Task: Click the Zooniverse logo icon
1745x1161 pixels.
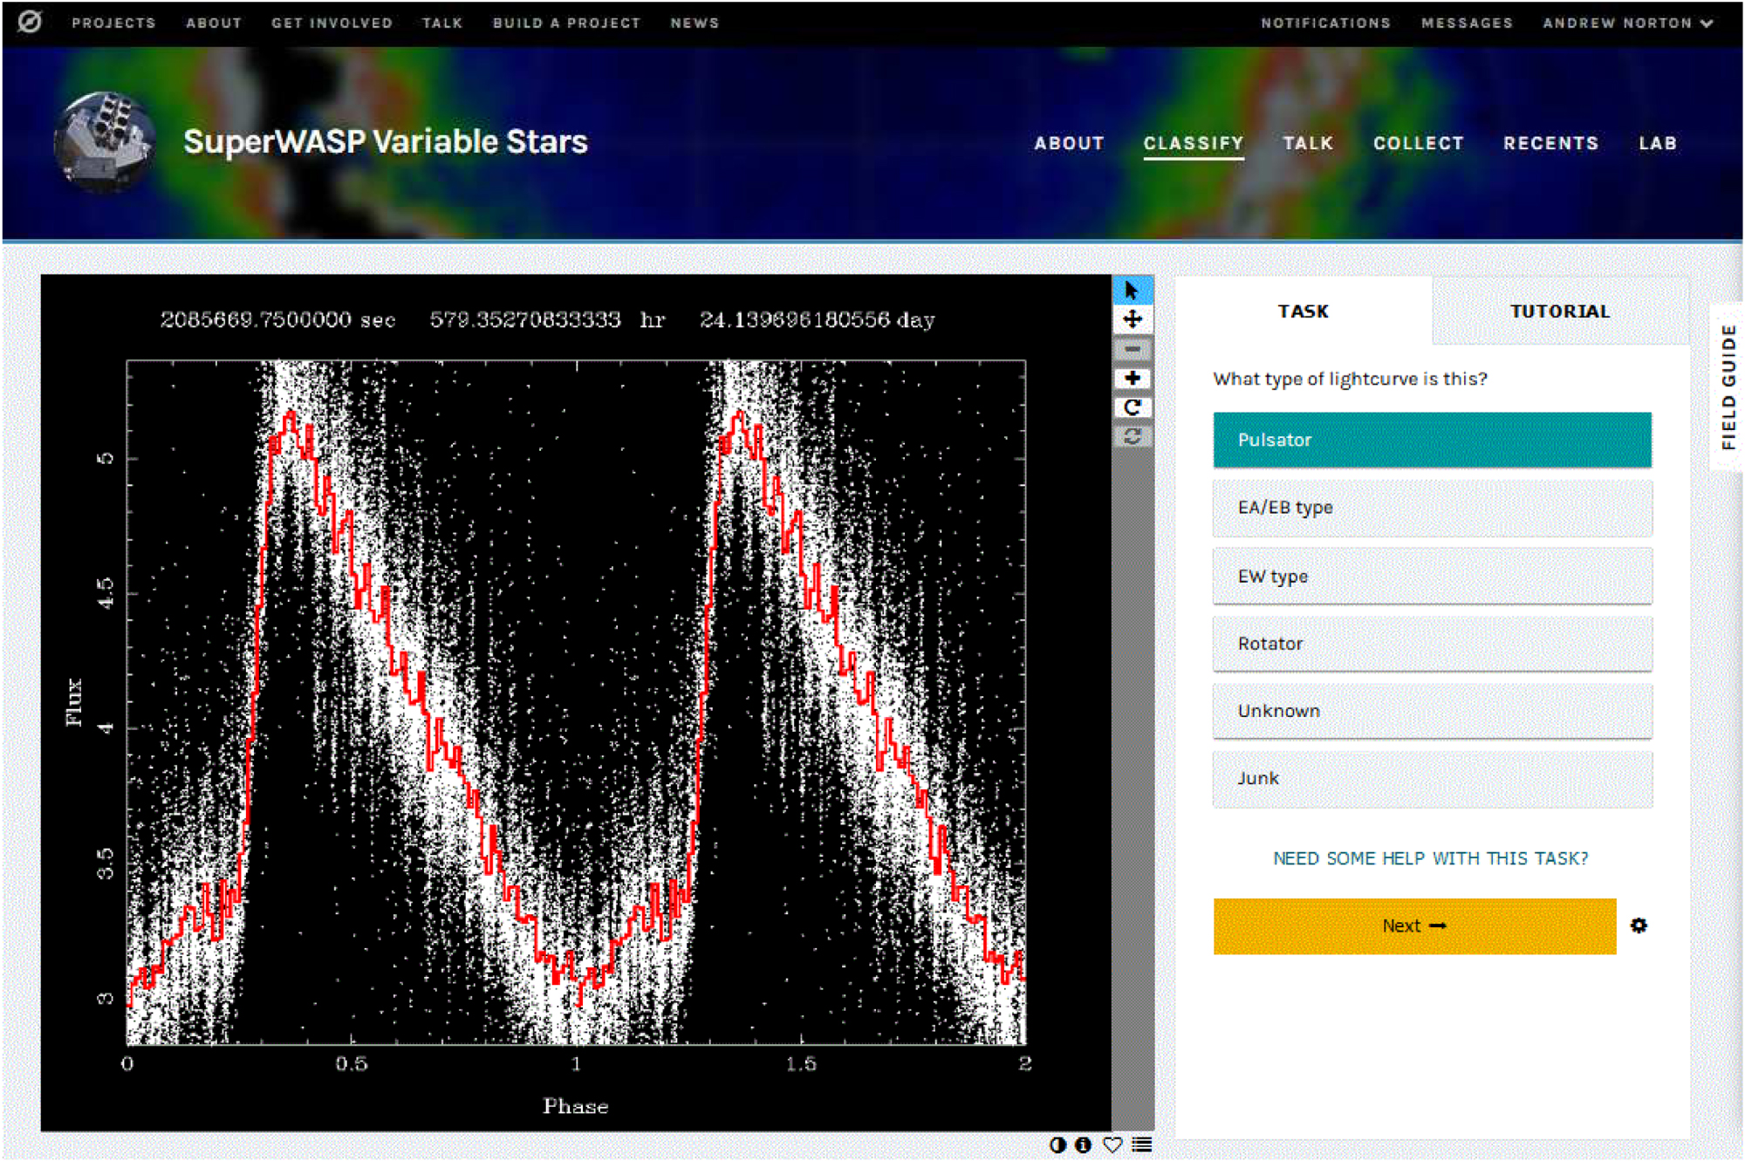Action: point(30,22)
